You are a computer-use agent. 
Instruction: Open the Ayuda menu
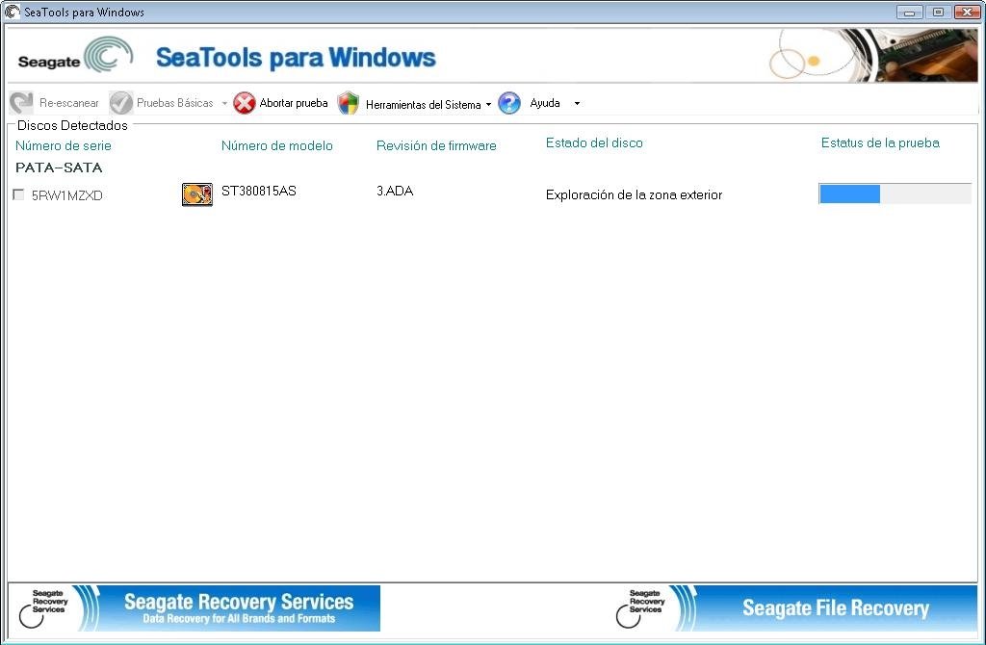(545, 103)
